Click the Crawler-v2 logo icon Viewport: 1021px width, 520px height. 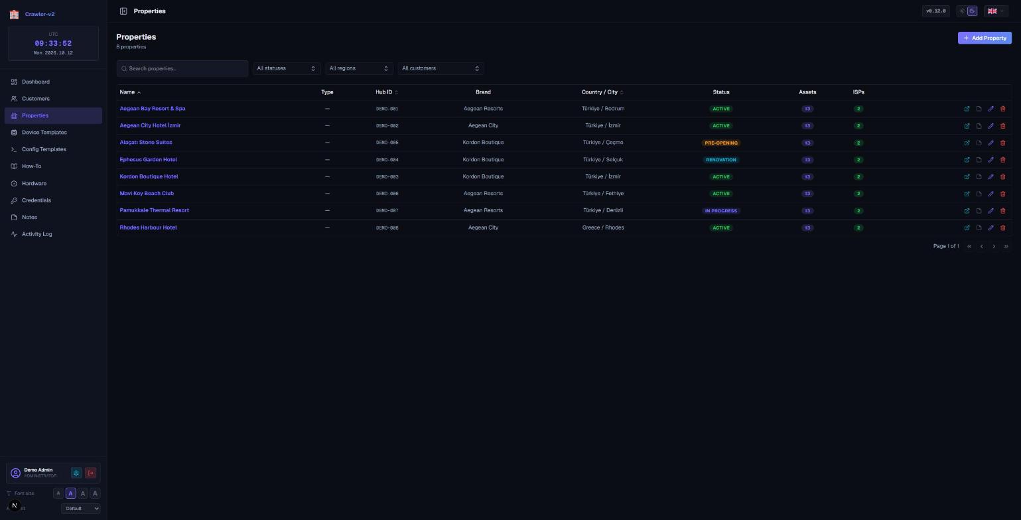point(14,14)
